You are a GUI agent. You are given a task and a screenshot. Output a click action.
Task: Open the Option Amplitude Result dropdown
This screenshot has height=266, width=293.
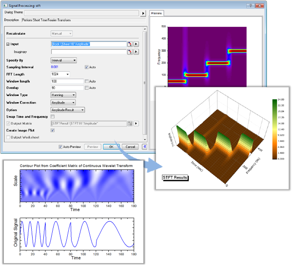(68, 110)
